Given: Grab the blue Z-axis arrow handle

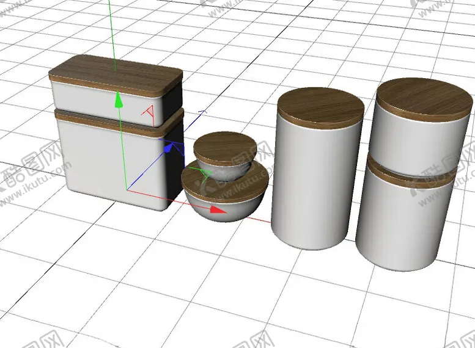Looking at the screenshot, I should tap(168, 148).
